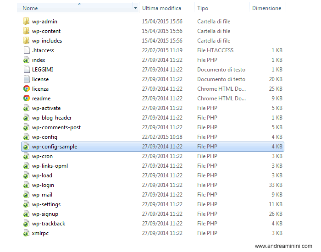Sort by Ultima modifica column header
This screenshot has width=321, height=252.
(x=161, y=8)
